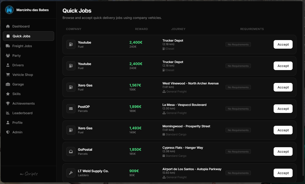Click the LT Weld Supply wrench icon
305x184 pixels.
tap(71, 173)
